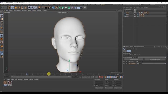The height and width of the screenshot is (94, 168).
Task: Click the coordinate system icon
Action: [39, 8]
